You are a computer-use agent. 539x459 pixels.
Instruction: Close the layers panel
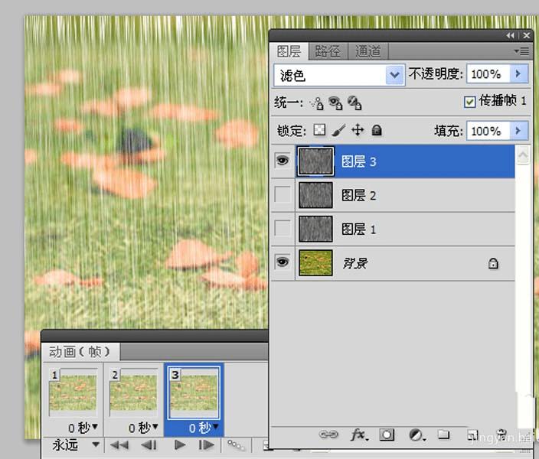[x=526, y=35]
